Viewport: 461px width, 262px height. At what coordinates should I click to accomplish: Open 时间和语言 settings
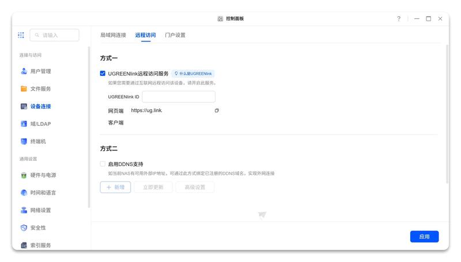point(39,193)
